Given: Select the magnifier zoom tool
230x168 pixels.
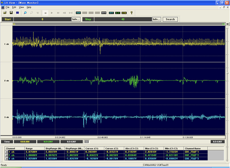Looking at the screenshot, I should 25,13.
